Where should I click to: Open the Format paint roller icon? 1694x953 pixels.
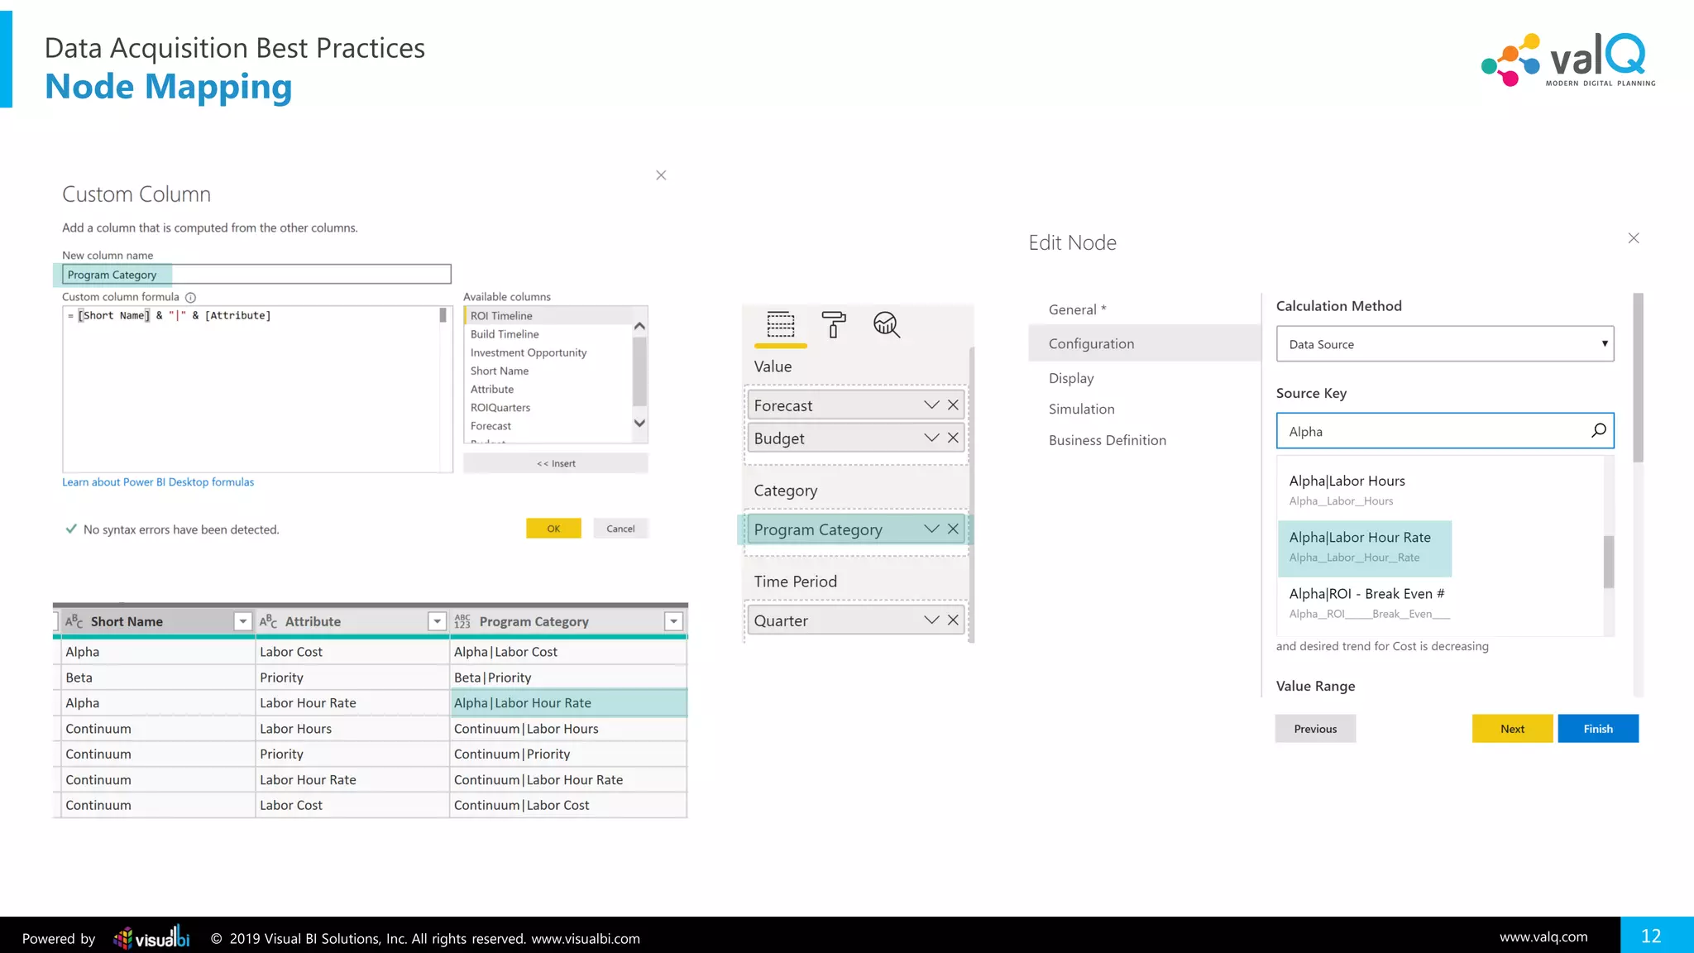pyautogui.click(x=833, y=324)
